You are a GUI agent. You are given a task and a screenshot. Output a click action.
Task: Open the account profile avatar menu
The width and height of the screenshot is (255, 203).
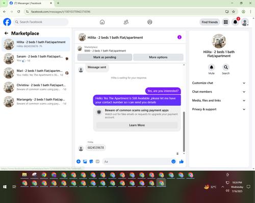245,22
